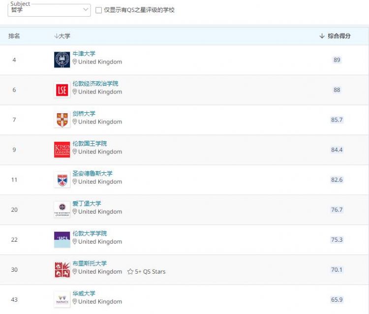Click the score 82.6

click(337, 180)
